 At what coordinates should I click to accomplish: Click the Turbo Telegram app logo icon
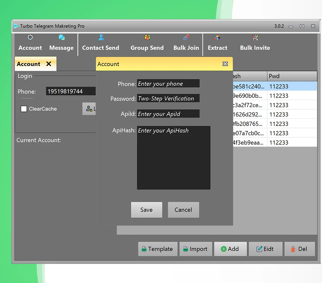(x=16, y=26)
